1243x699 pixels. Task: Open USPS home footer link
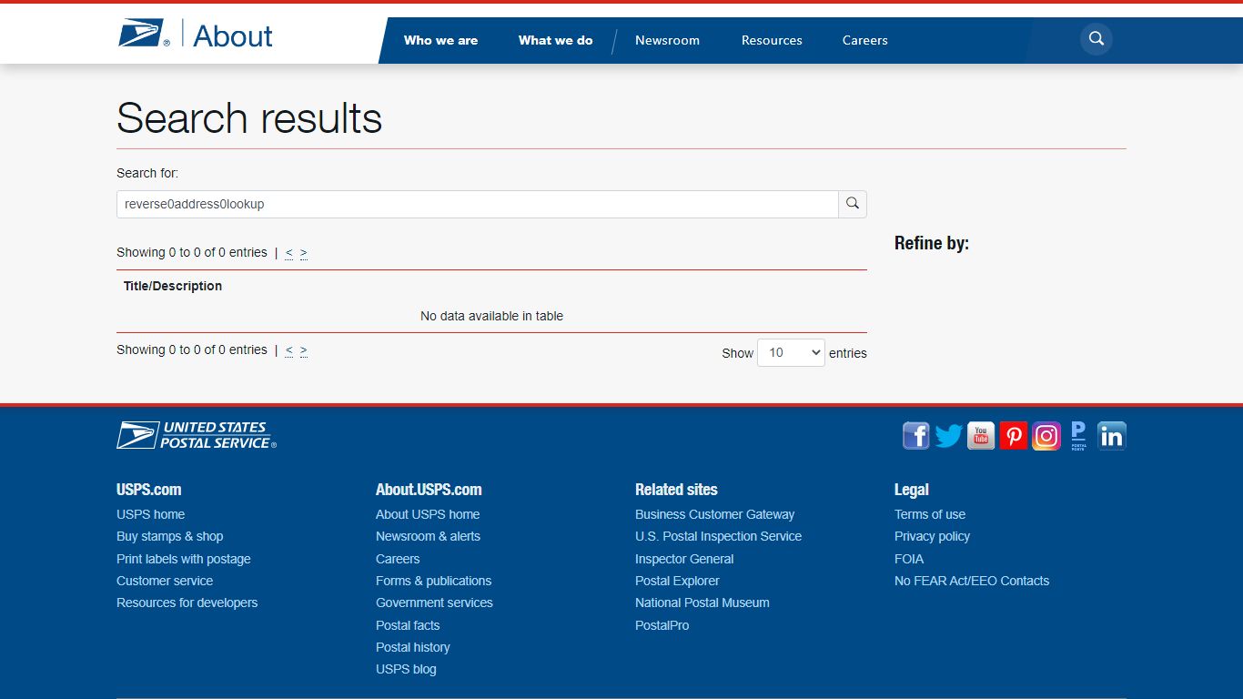150,514
